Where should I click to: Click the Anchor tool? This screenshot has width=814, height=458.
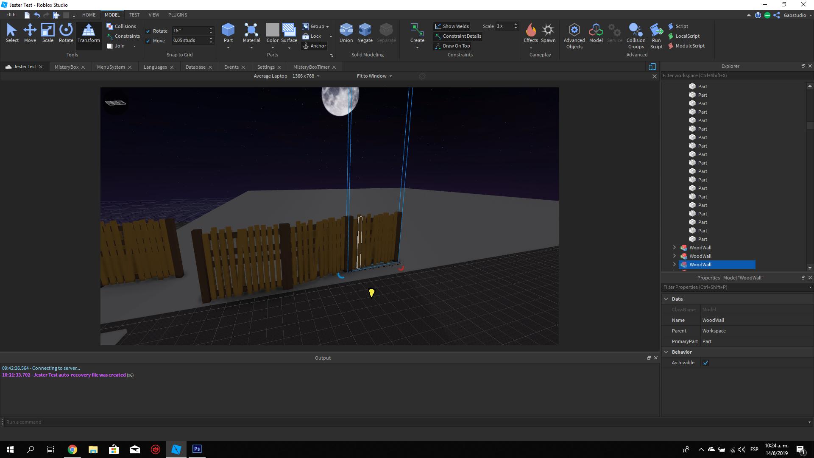coord(314,46)
